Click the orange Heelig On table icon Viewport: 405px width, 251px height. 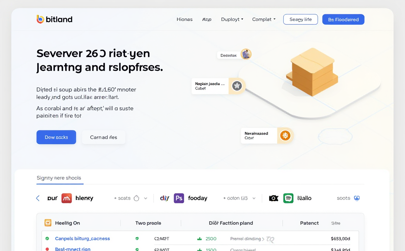(48, 223)
